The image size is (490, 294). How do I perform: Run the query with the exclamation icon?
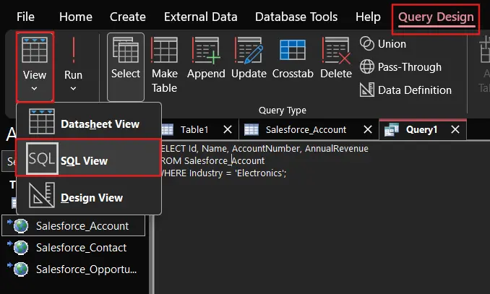(74, 50)
